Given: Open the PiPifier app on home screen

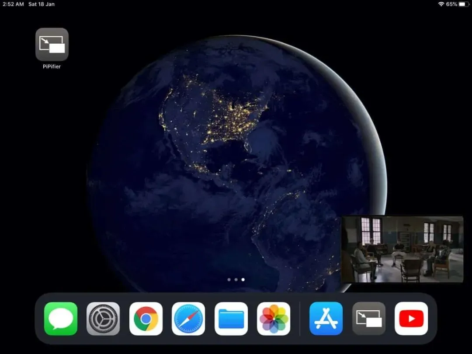Looking at the screenshot, I should (52, 44).
